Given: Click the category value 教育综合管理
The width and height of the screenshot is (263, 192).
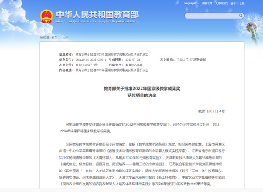Looking at the screenshot, I should click(134, 65).
